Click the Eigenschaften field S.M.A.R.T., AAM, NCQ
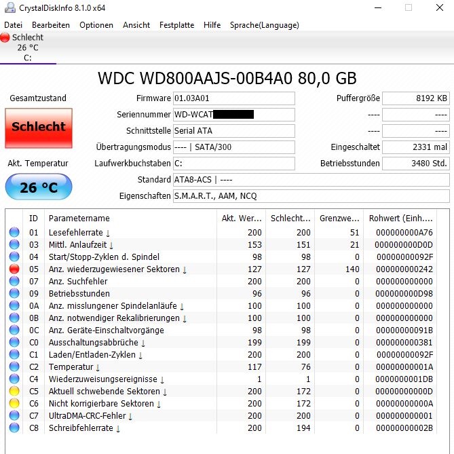Screen dimensions: 454x454 [311, 196]
